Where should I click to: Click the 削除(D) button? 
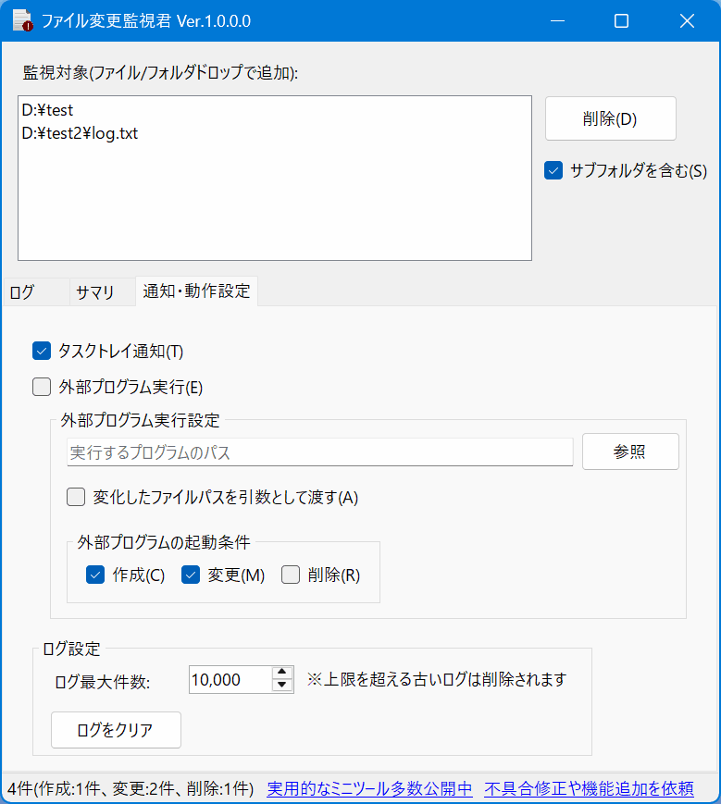click(x=610, y=118)
